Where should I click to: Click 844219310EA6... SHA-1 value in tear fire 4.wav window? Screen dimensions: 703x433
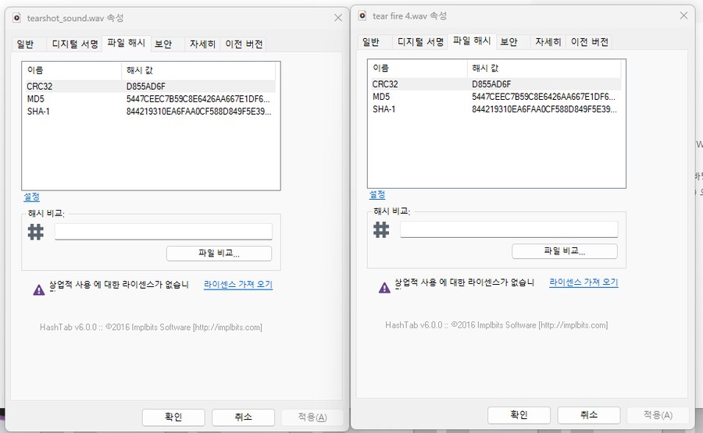tap(544, 109)
